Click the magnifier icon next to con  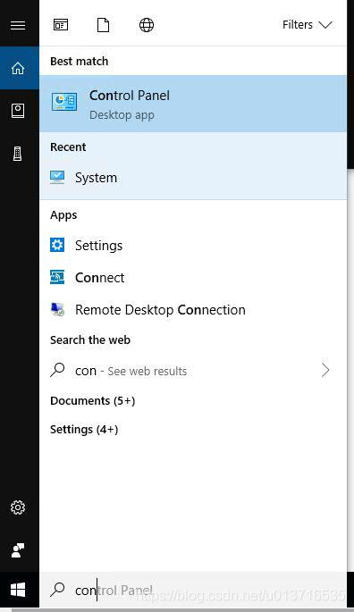[57, 370]
